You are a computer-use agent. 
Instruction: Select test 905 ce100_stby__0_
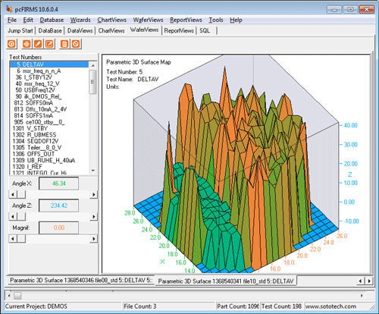click(x=49, y=122)
